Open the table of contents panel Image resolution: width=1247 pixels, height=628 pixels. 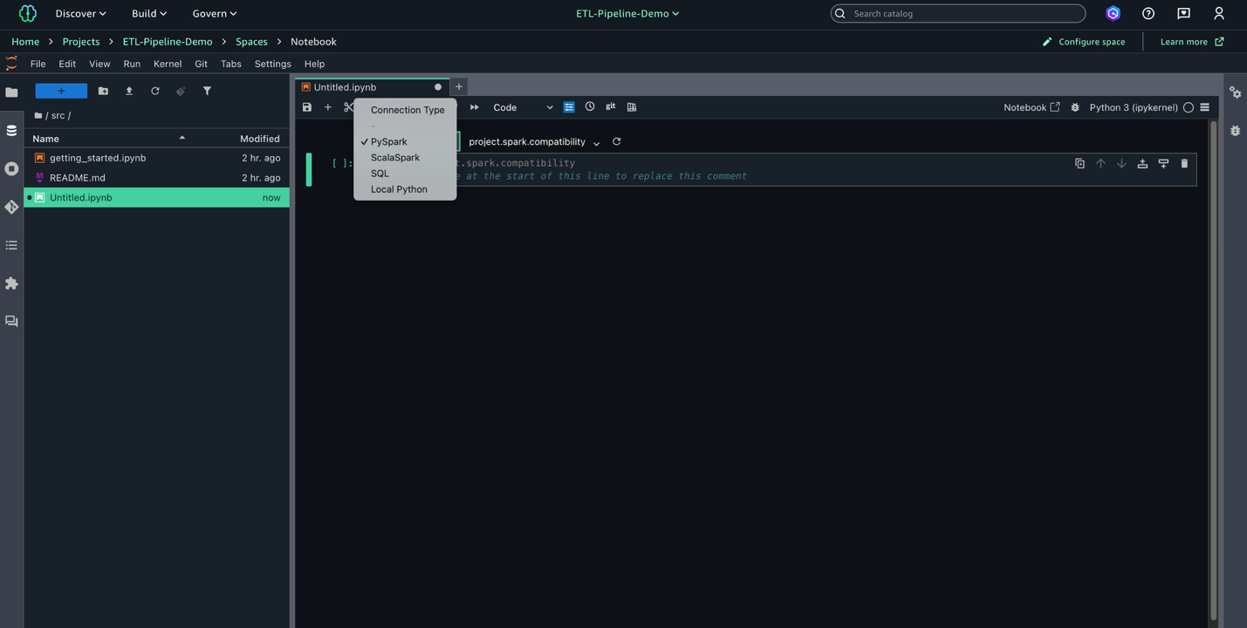point(11,245)
